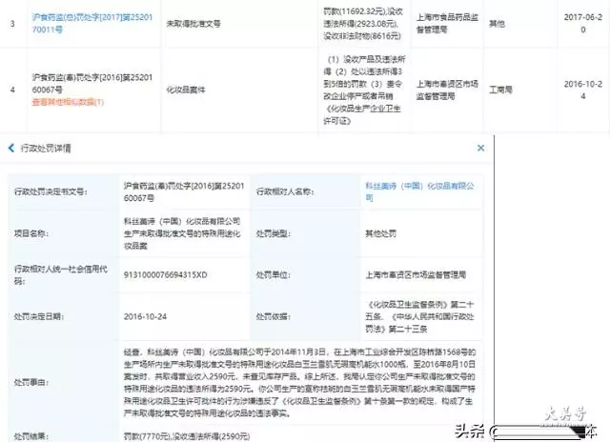Click the 未取得批准文号 cell in row 3
Image resolution: width=610 pixels, height=442 pixels.
tap(193, 24)
